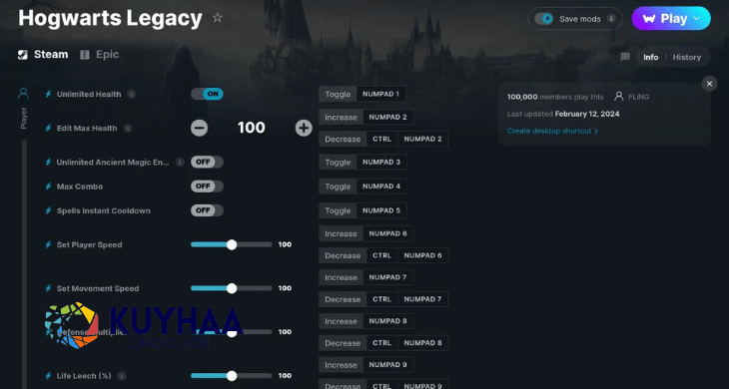Toggle the Save mods switch
This screenshot has width=729, height=389.
click(x=543, y=19)
